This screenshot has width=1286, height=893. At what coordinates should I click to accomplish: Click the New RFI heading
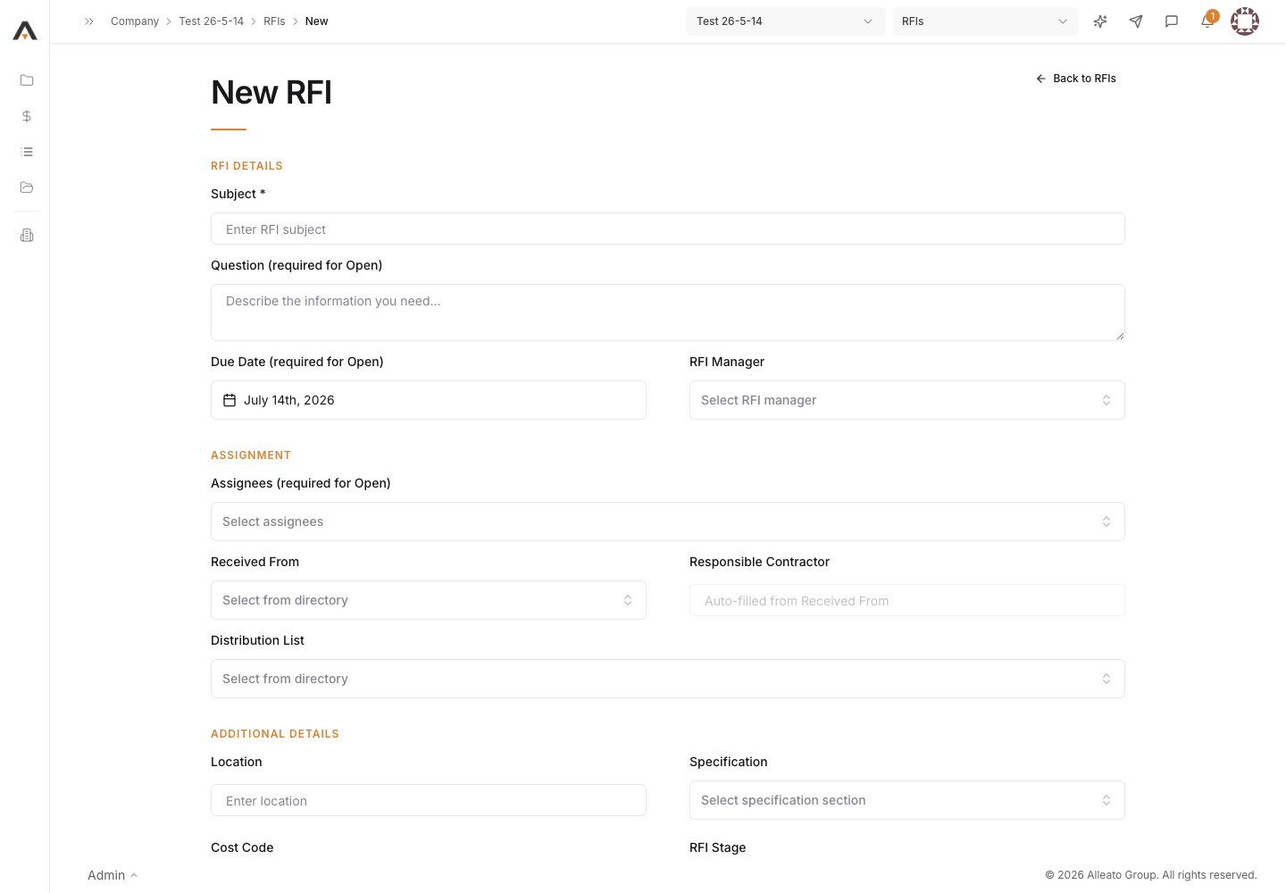tap(271, 93)
